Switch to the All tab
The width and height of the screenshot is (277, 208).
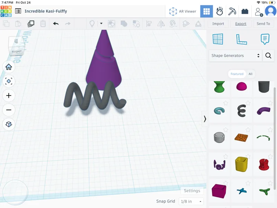(x=250, y=74)
